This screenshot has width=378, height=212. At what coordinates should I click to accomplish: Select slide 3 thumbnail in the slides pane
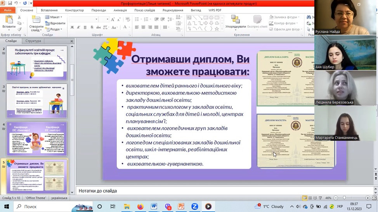[x=37, y=101]
